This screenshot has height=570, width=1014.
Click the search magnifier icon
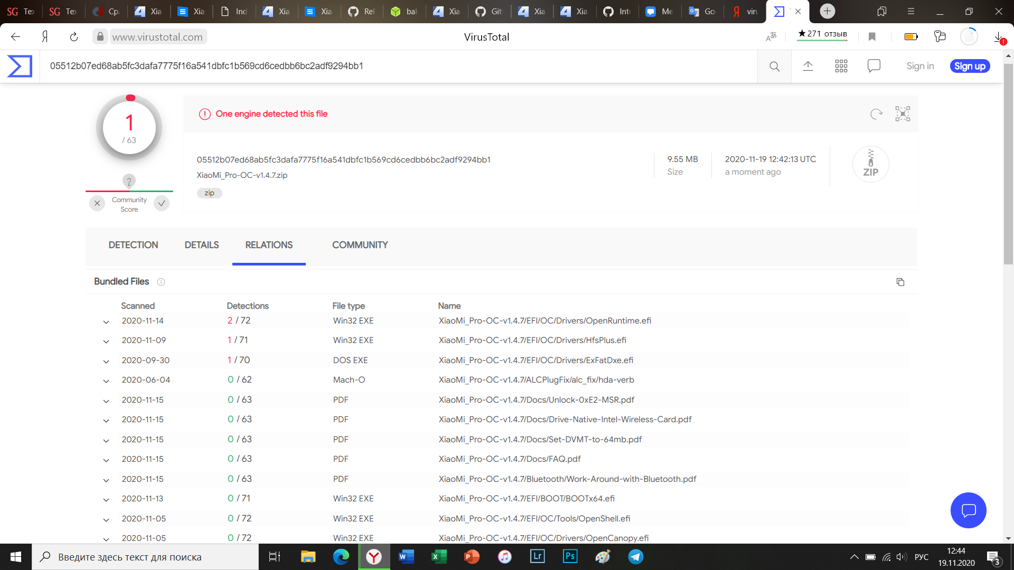point(774,66)
